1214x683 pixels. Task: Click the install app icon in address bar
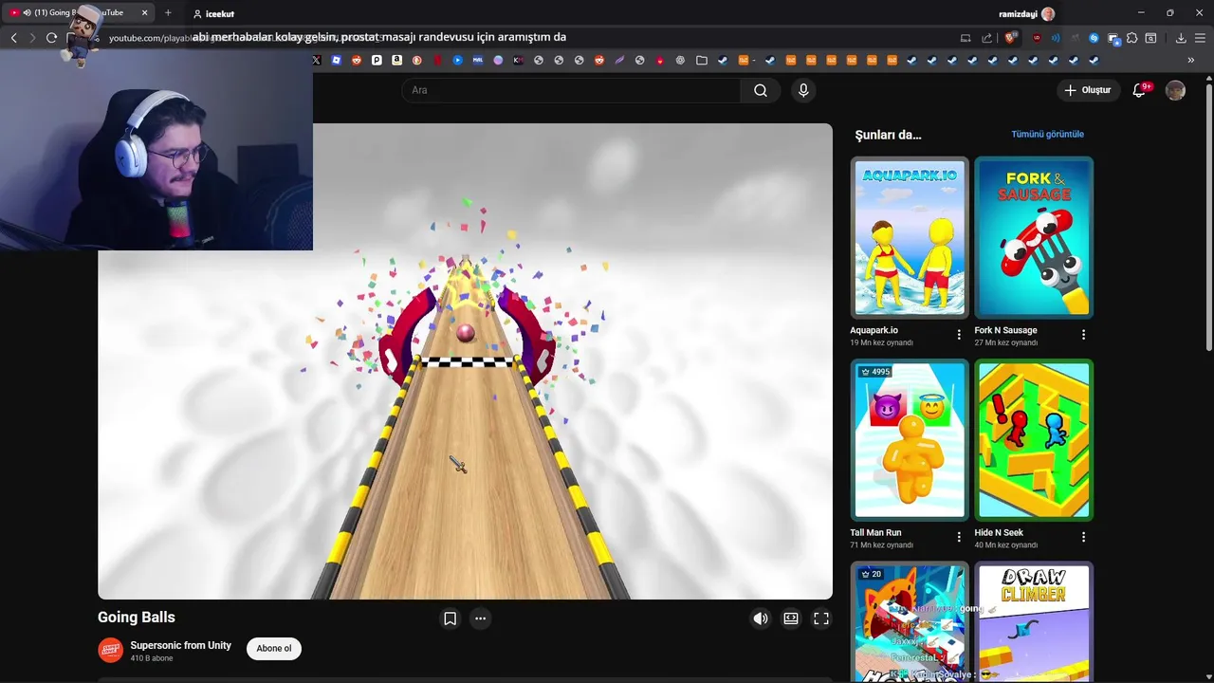point(966,38)
